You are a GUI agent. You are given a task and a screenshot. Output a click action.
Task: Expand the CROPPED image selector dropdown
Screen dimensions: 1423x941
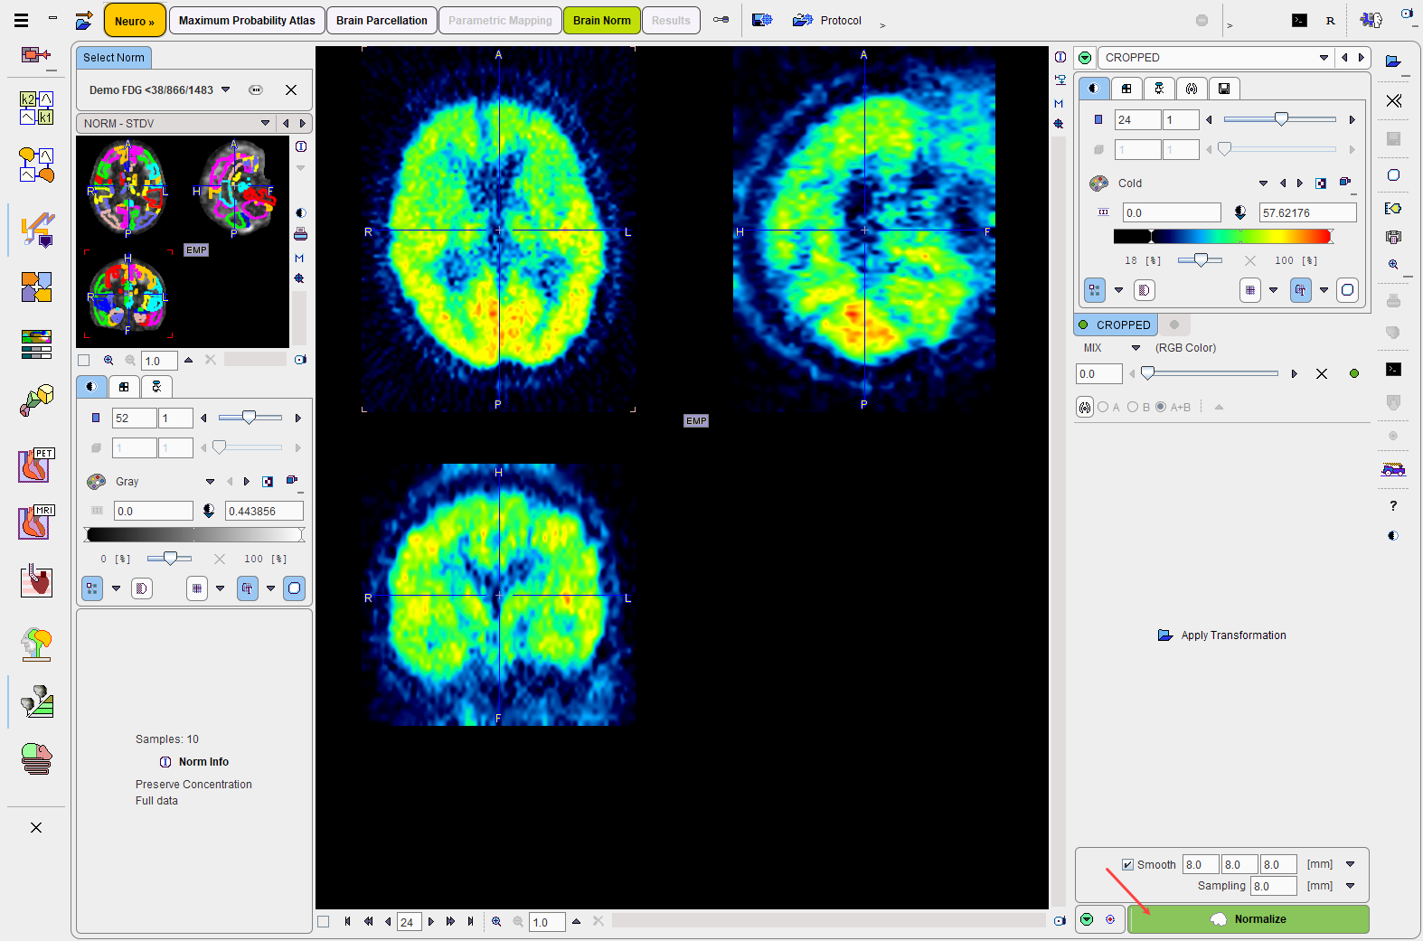click(x=1324, y=58)
